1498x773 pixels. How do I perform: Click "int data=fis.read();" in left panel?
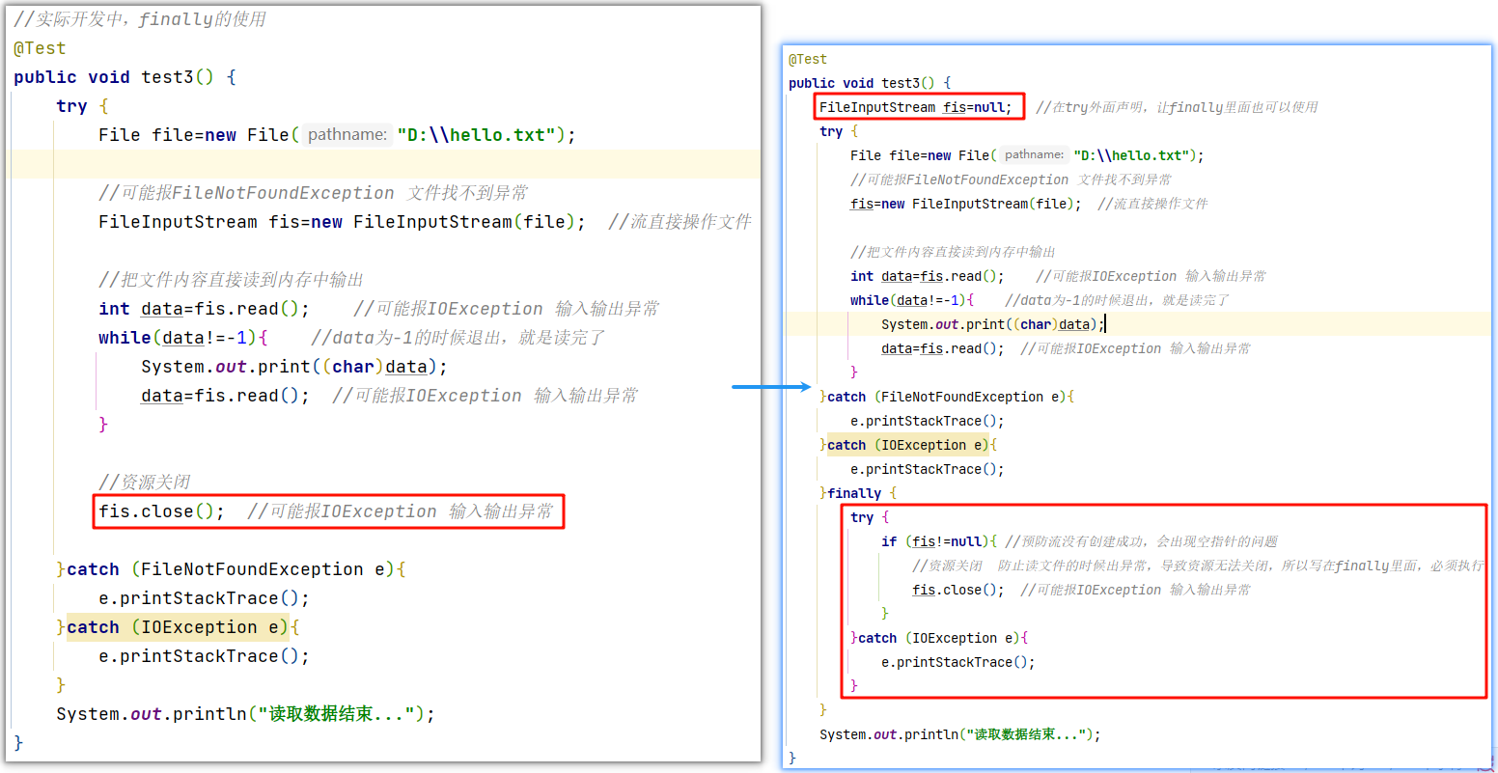[x=204, y=309]
